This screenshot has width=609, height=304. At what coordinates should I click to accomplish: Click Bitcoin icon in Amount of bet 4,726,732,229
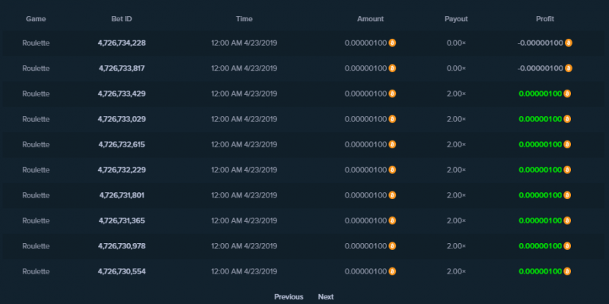click(x=392, y=169)
